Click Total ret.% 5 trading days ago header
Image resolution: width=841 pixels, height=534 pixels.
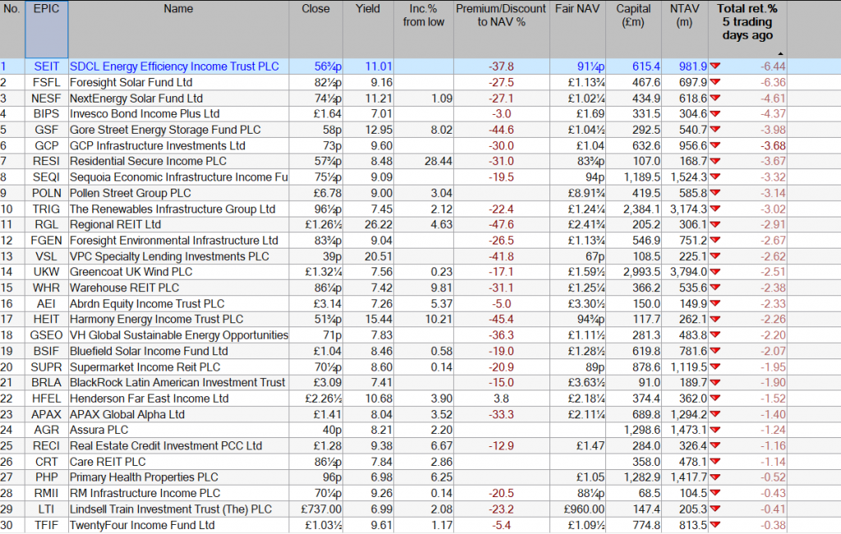(747, 30)
